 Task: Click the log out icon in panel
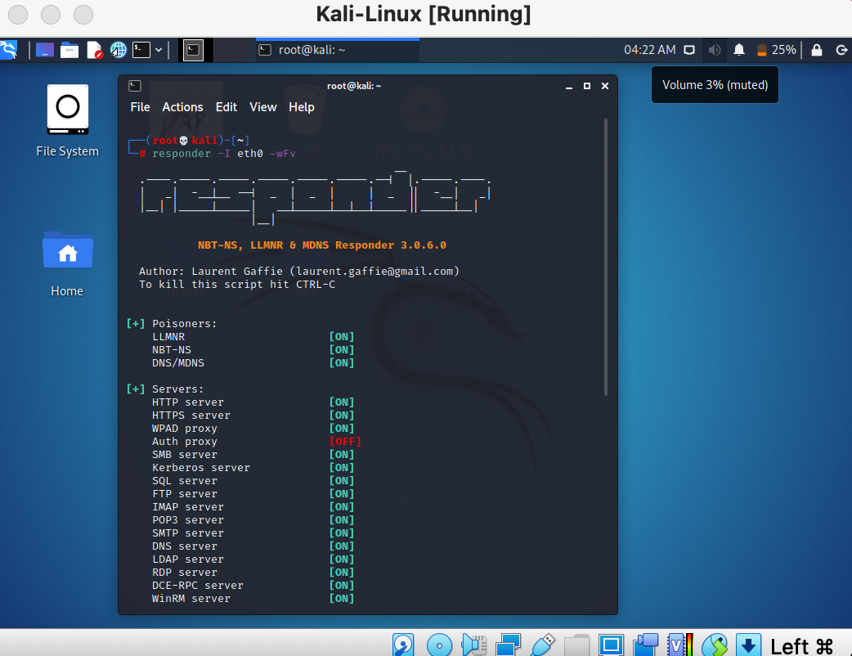pos(841,50)
